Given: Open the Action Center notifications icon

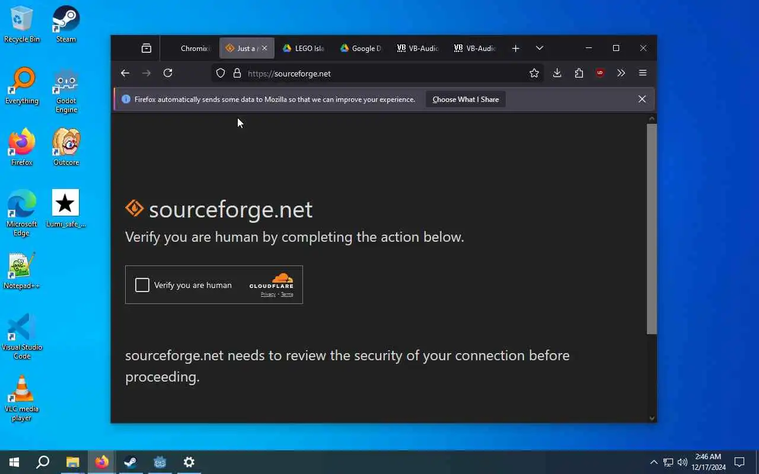Looking at the screenshot, I should (x=739, y=462).
